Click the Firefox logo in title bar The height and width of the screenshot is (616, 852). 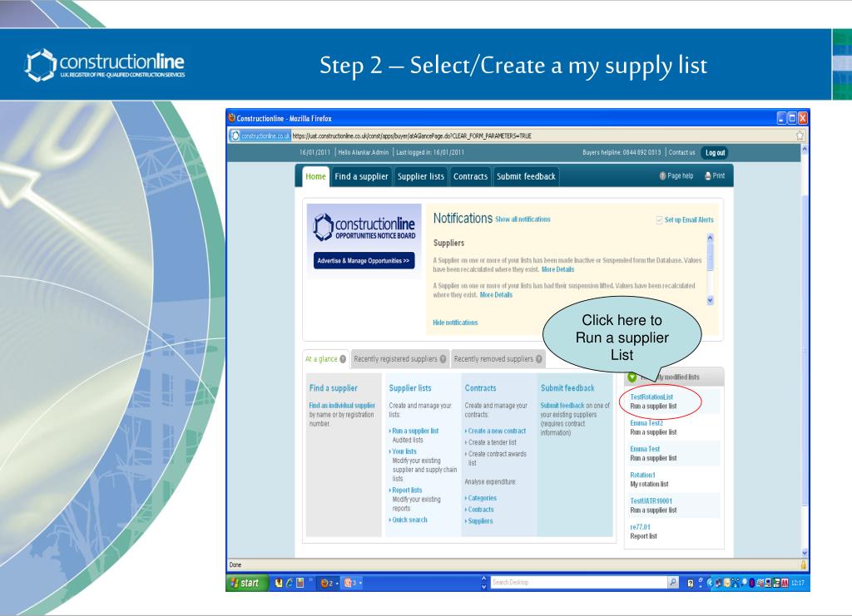click(231, 118)
